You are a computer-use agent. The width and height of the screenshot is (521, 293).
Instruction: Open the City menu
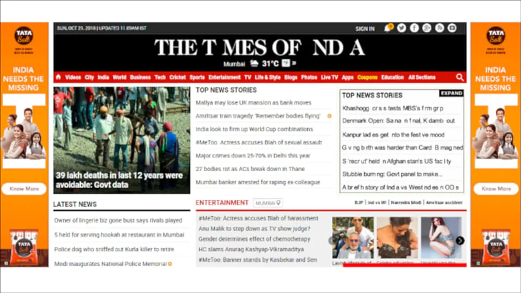coord(90,77)
